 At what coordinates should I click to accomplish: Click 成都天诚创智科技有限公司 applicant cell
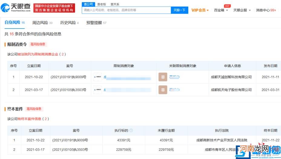[x=231, y=77]
